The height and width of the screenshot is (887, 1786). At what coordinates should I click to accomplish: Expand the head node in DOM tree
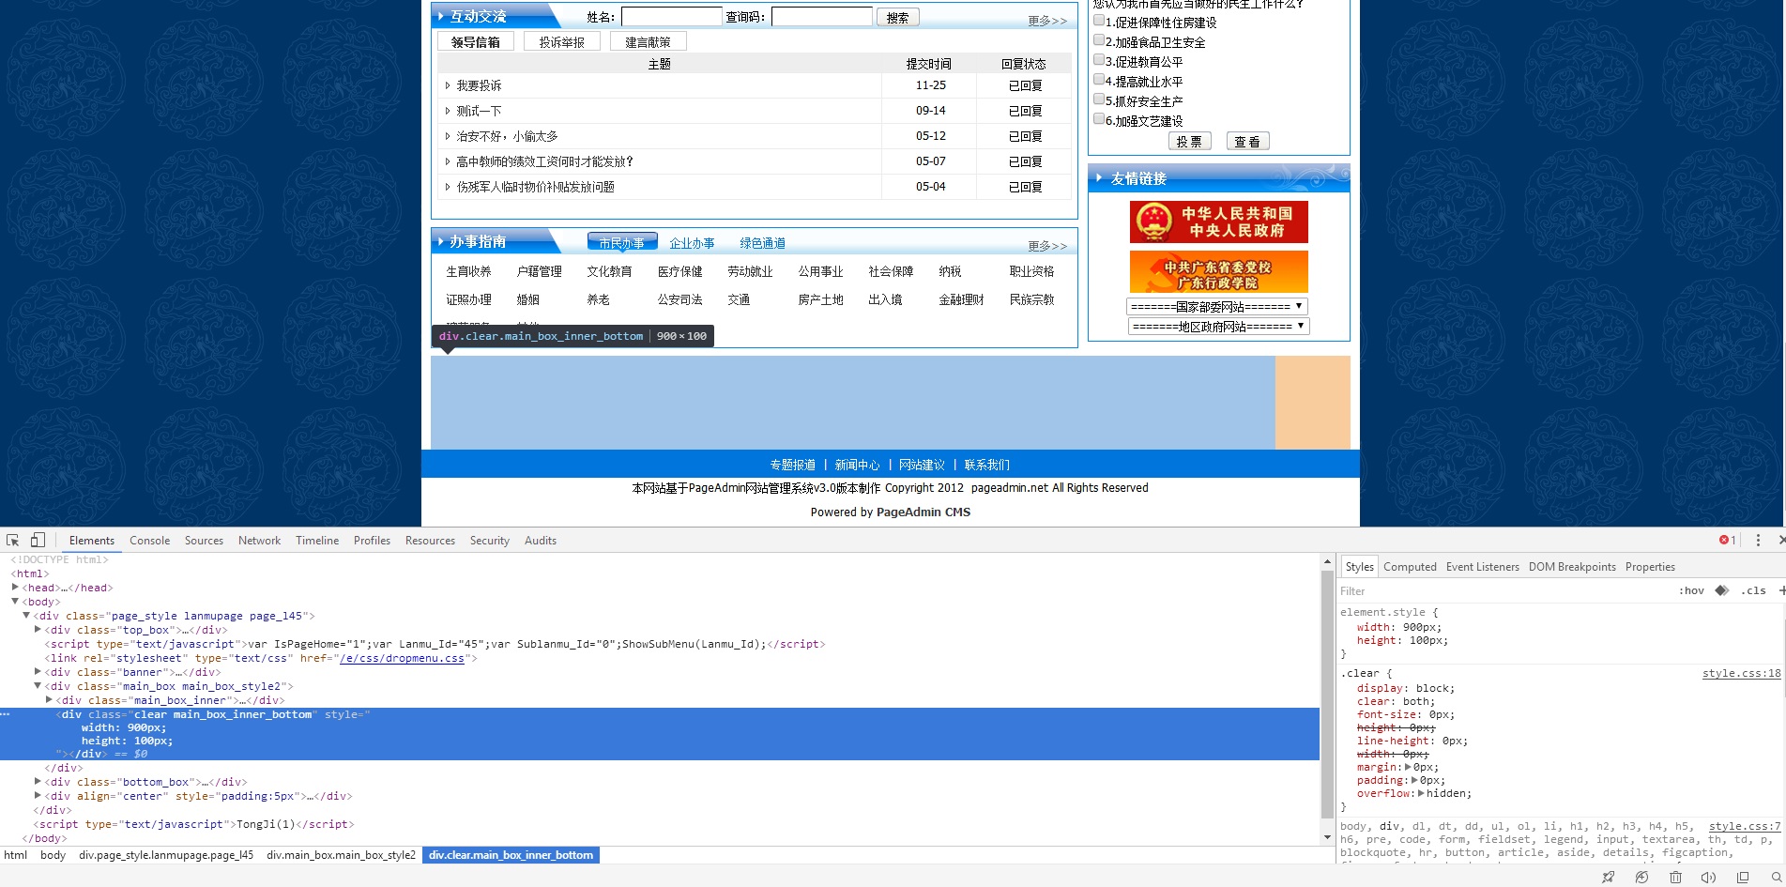pyautogui.click(x=15, y=588)
